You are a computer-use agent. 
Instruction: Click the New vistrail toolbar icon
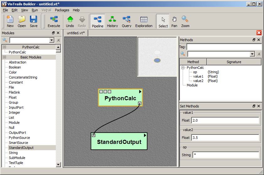10,21
